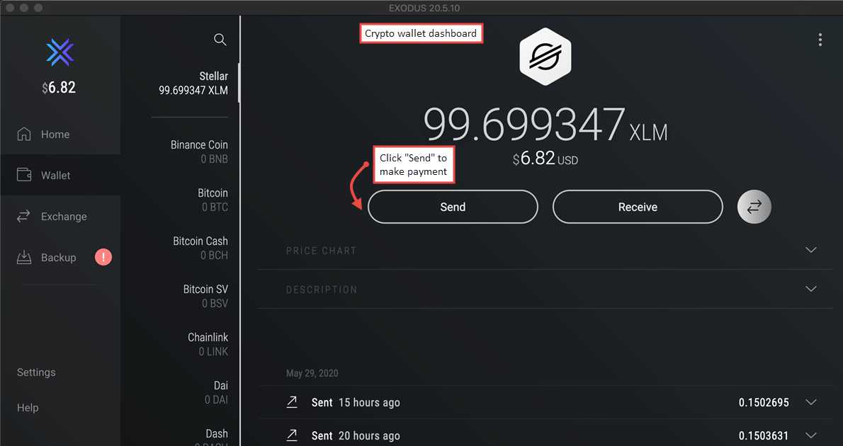This screenshot has width=843, height=446.
Task: Select Bitcoin in the asset list
Action: (213, 200)
